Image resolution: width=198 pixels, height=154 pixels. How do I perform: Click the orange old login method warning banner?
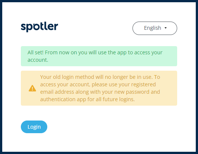(x=99, y=88)
